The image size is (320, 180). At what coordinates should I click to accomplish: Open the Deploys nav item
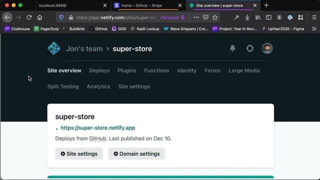click(x=99, y=70)
